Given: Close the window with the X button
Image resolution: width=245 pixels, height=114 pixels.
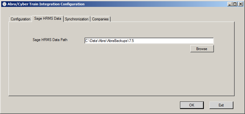Looking at the screenshot, I should click(x=240, y=4).
